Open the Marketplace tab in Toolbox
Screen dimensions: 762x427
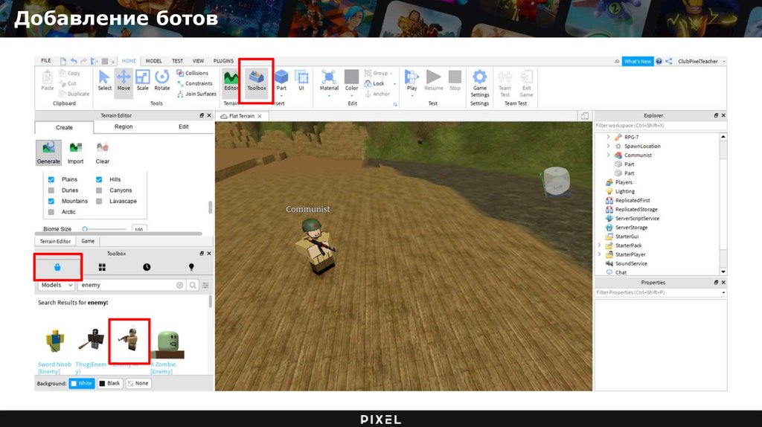pos(57,267)
